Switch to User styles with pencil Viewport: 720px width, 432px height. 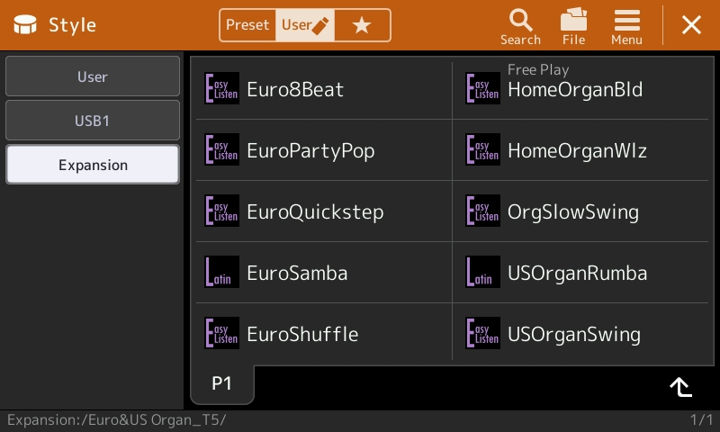tap(305, 25)
